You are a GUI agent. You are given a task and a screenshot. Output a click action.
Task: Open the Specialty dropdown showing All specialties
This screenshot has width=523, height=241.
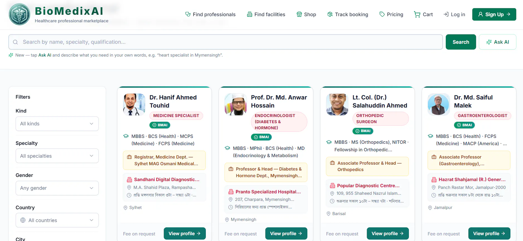pyautogui.click(x=57, y=156)
